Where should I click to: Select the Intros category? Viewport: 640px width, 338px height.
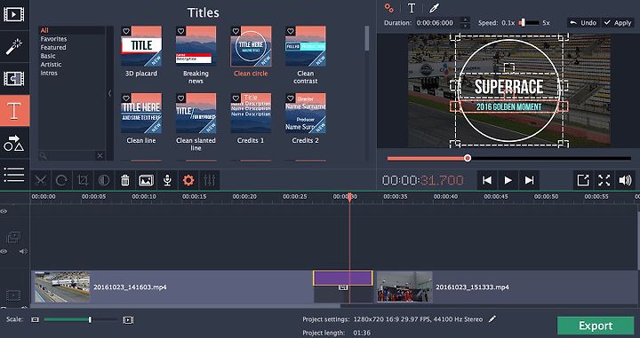[49, 73]
